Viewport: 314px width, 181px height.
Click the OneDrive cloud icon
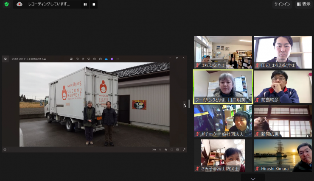coord(106,59)
